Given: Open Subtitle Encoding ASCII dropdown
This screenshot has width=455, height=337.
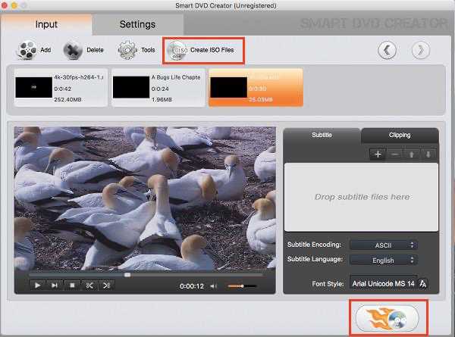Looking at the screenshot, I should (384, 245).
